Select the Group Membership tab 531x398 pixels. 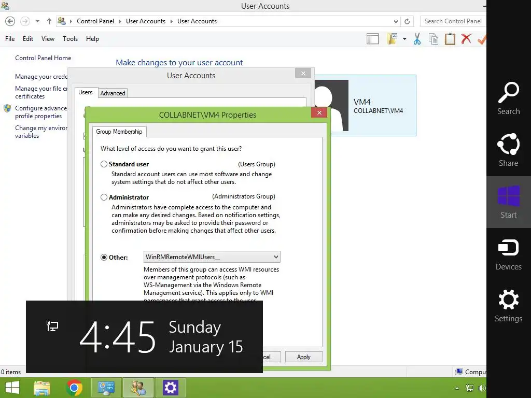(119, 132)
